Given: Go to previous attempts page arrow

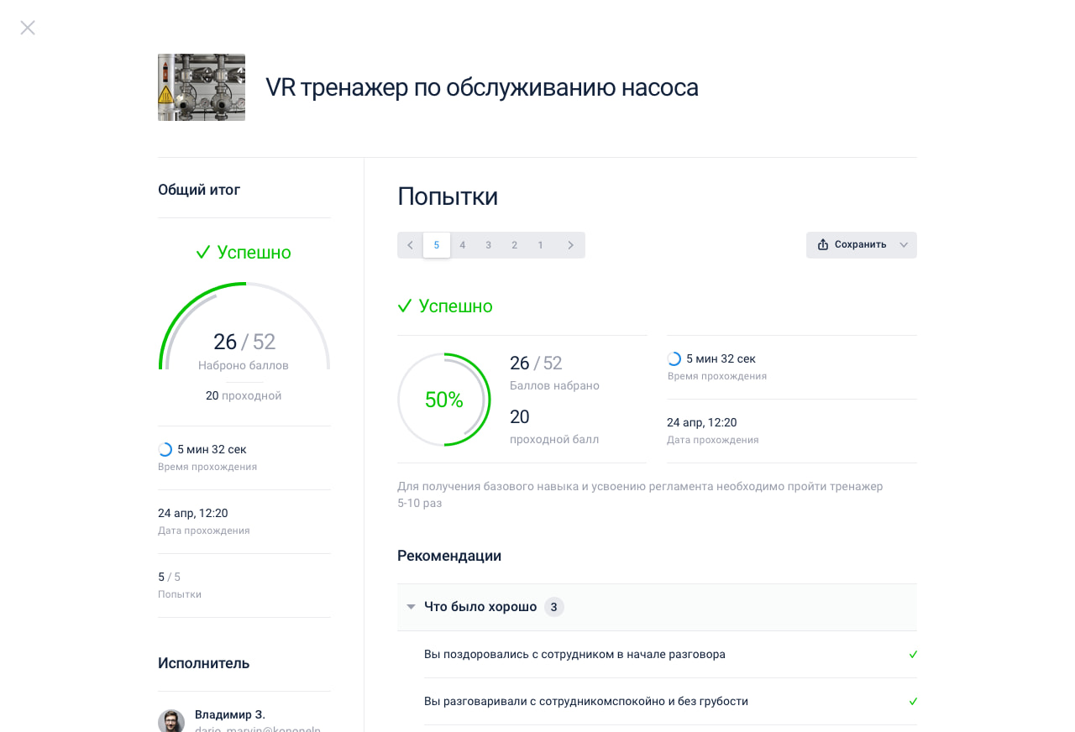Looking at the screenshot, I should (x=410, y=245).
